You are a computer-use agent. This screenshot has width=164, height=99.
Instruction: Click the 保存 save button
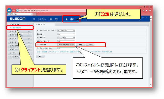(x=40, y=56)
